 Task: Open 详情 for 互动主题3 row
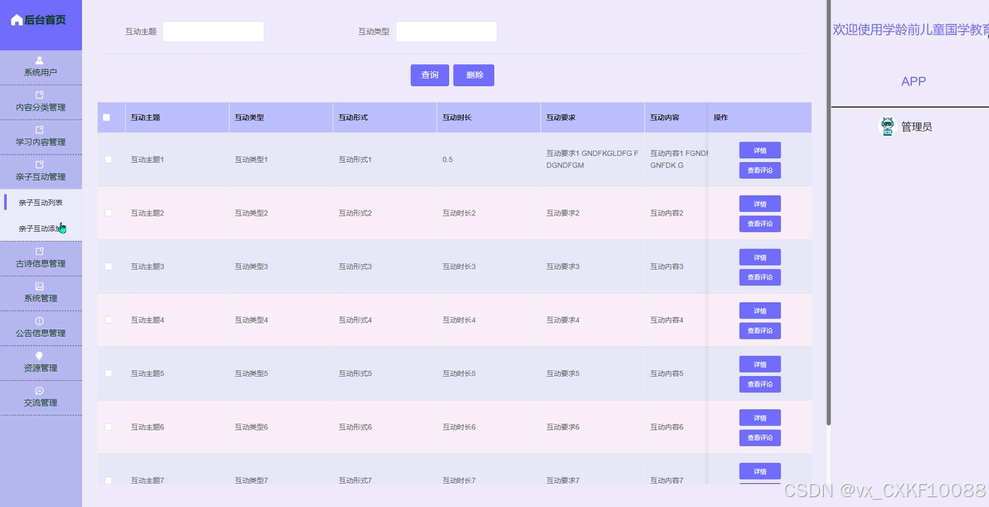coord(760,257)
